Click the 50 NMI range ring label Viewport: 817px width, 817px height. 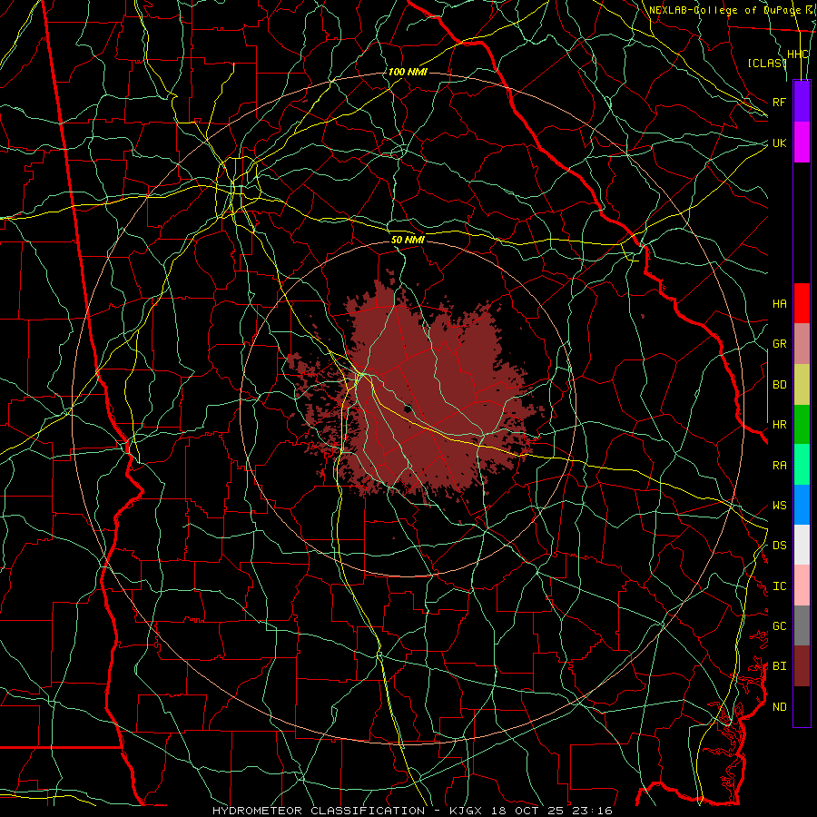click(408, 240)
